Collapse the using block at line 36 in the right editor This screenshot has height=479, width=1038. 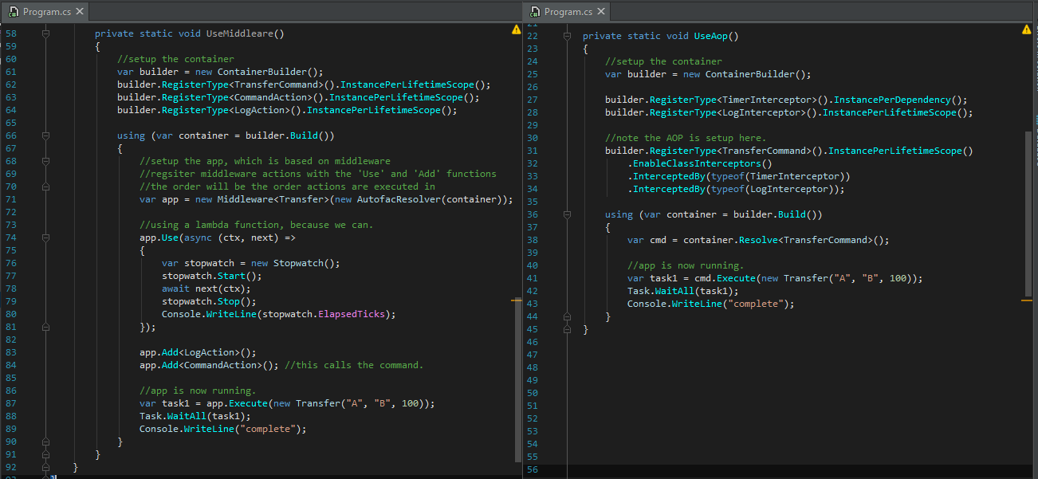click(x=567, y=215)
